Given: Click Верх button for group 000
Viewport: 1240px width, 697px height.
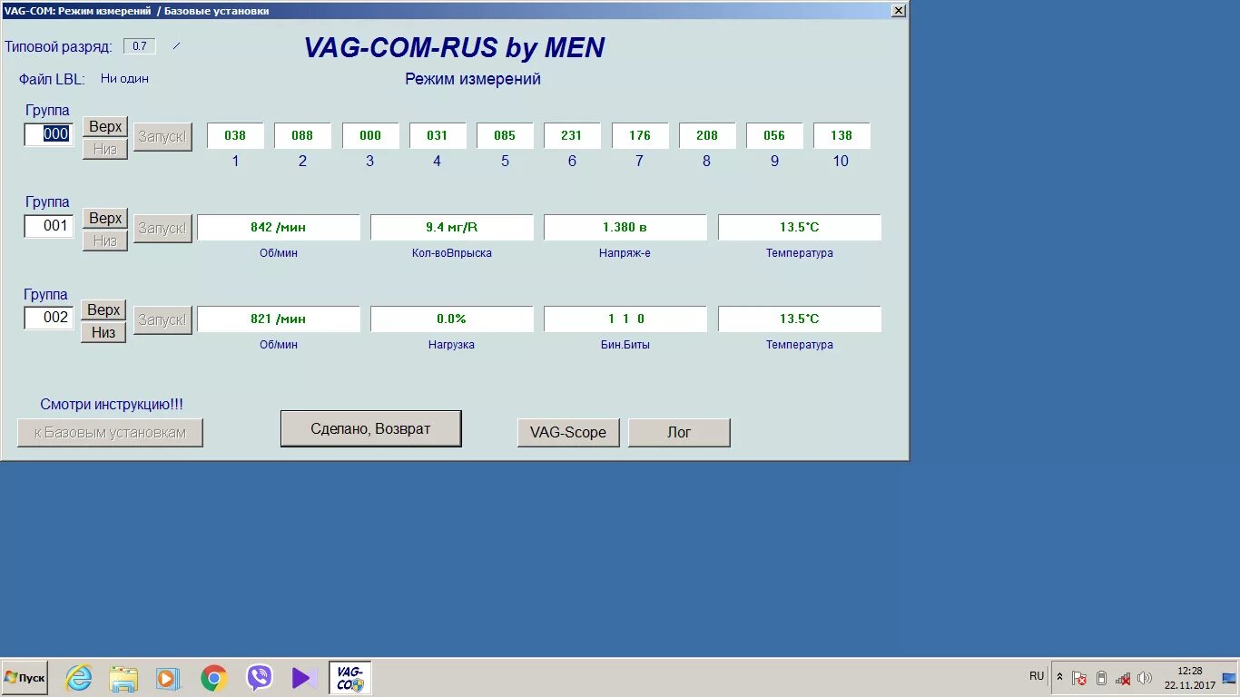Looking at the screenshot, I should [105, 127].
